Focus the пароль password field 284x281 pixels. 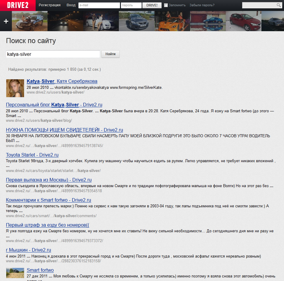[131, 5]
